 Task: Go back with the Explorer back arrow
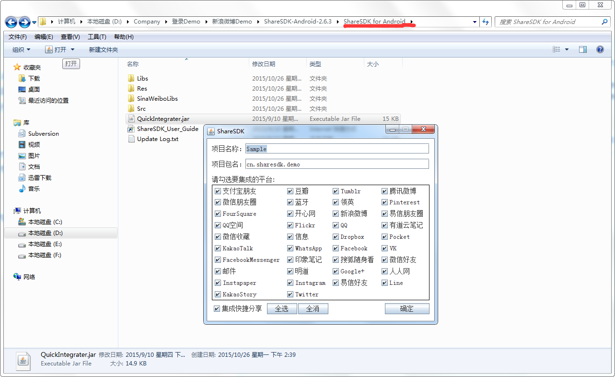(11, 22)
